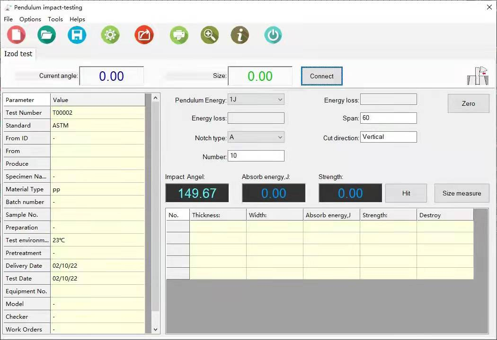Open an existing test file
Viewport: 497px width, 340px height.
click(x=46, y=34)
